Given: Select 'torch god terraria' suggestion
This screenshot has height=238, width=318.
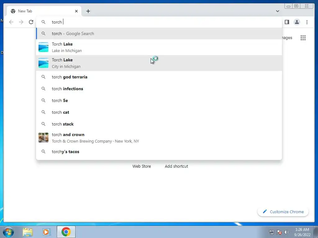Looking at the screenshot, I should pyautogui.click(x=159, y=77).
